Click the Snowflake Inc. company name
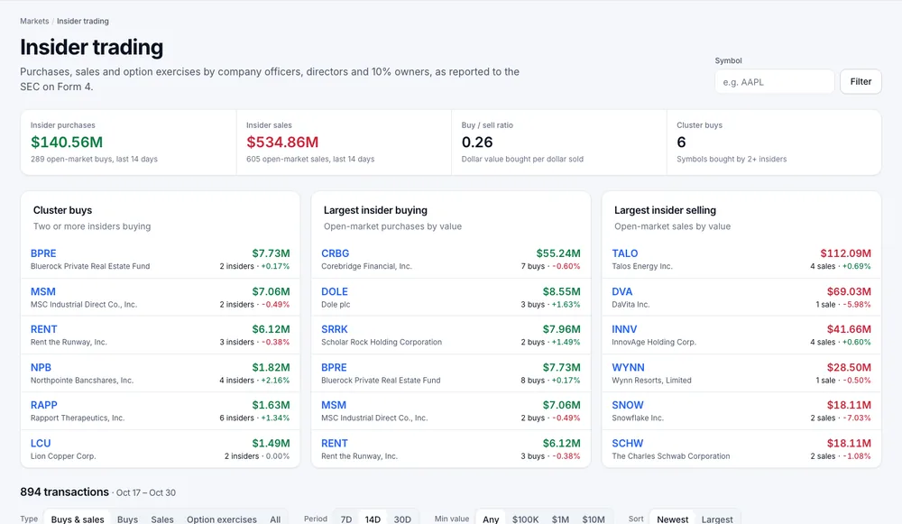This screenshot has width=902, height=524. click(x=638, y=418)
